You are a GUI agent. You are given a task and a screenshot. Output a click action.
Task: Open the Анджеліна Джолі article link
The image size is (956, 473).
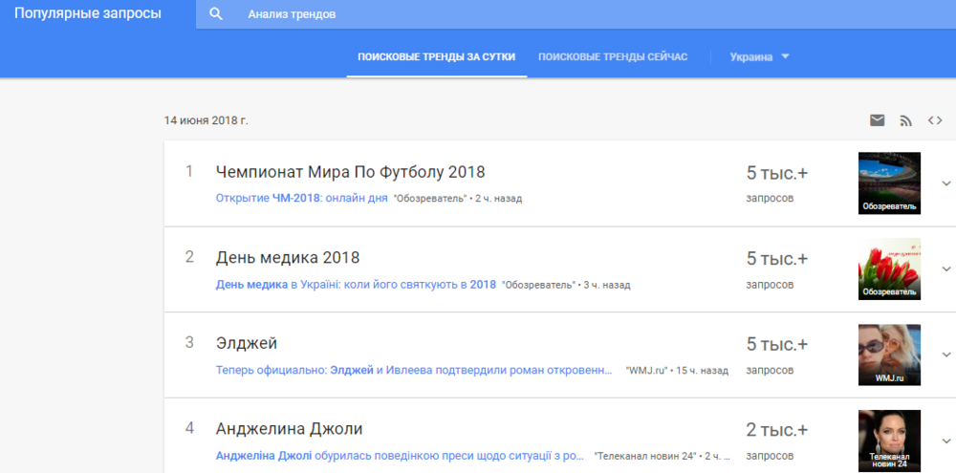point(400,456)
